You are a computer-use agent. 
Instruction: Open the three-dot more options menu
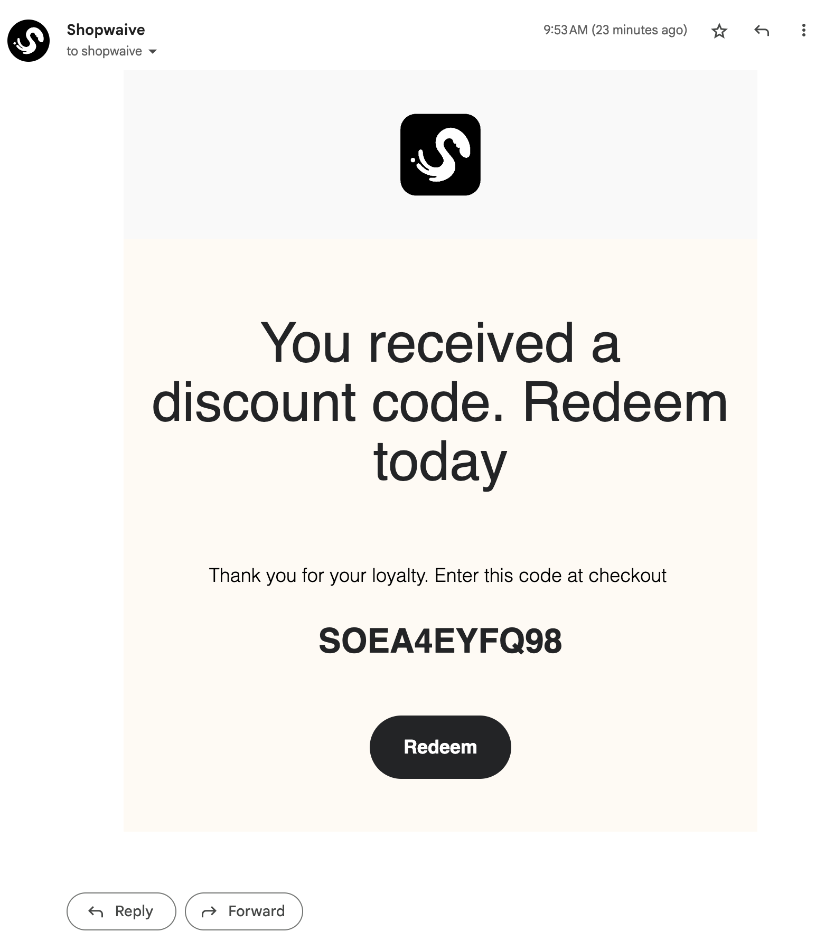(x=803, y=30)
